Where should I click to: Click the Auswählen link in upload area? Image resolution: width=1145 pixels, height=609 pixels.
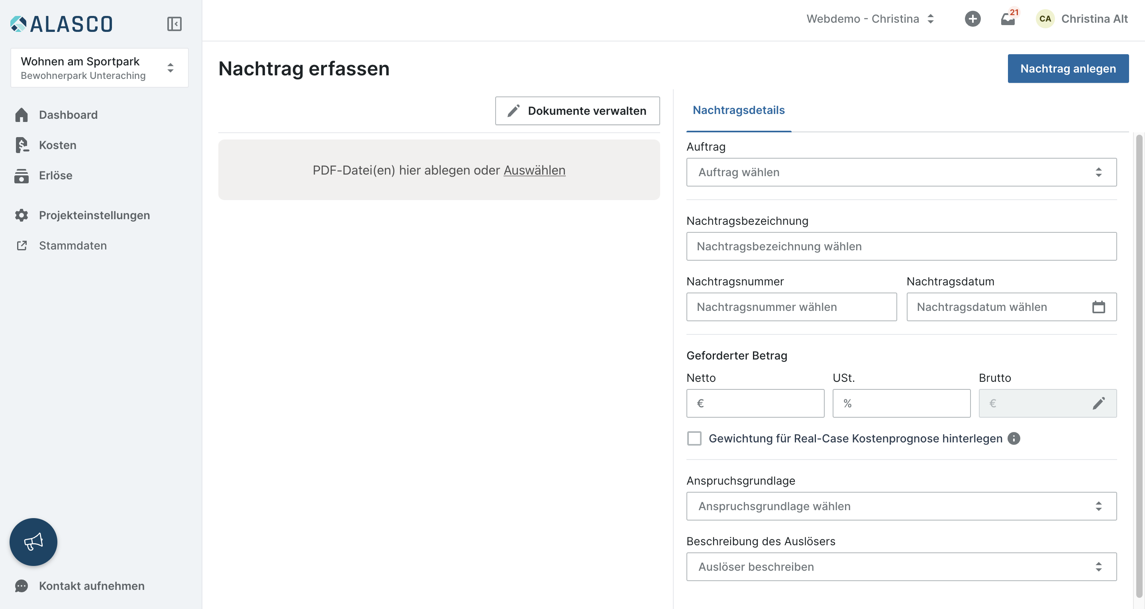click(534, 170)
